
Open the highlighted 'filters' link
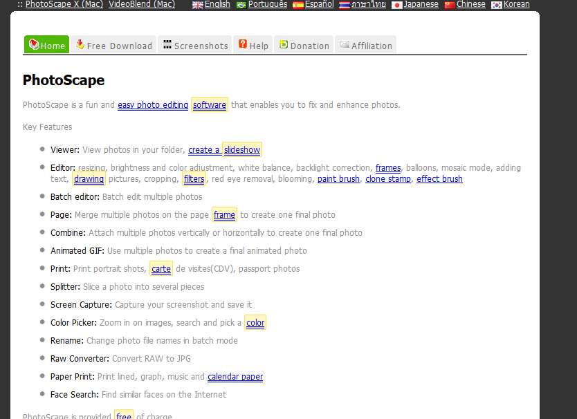194,179
